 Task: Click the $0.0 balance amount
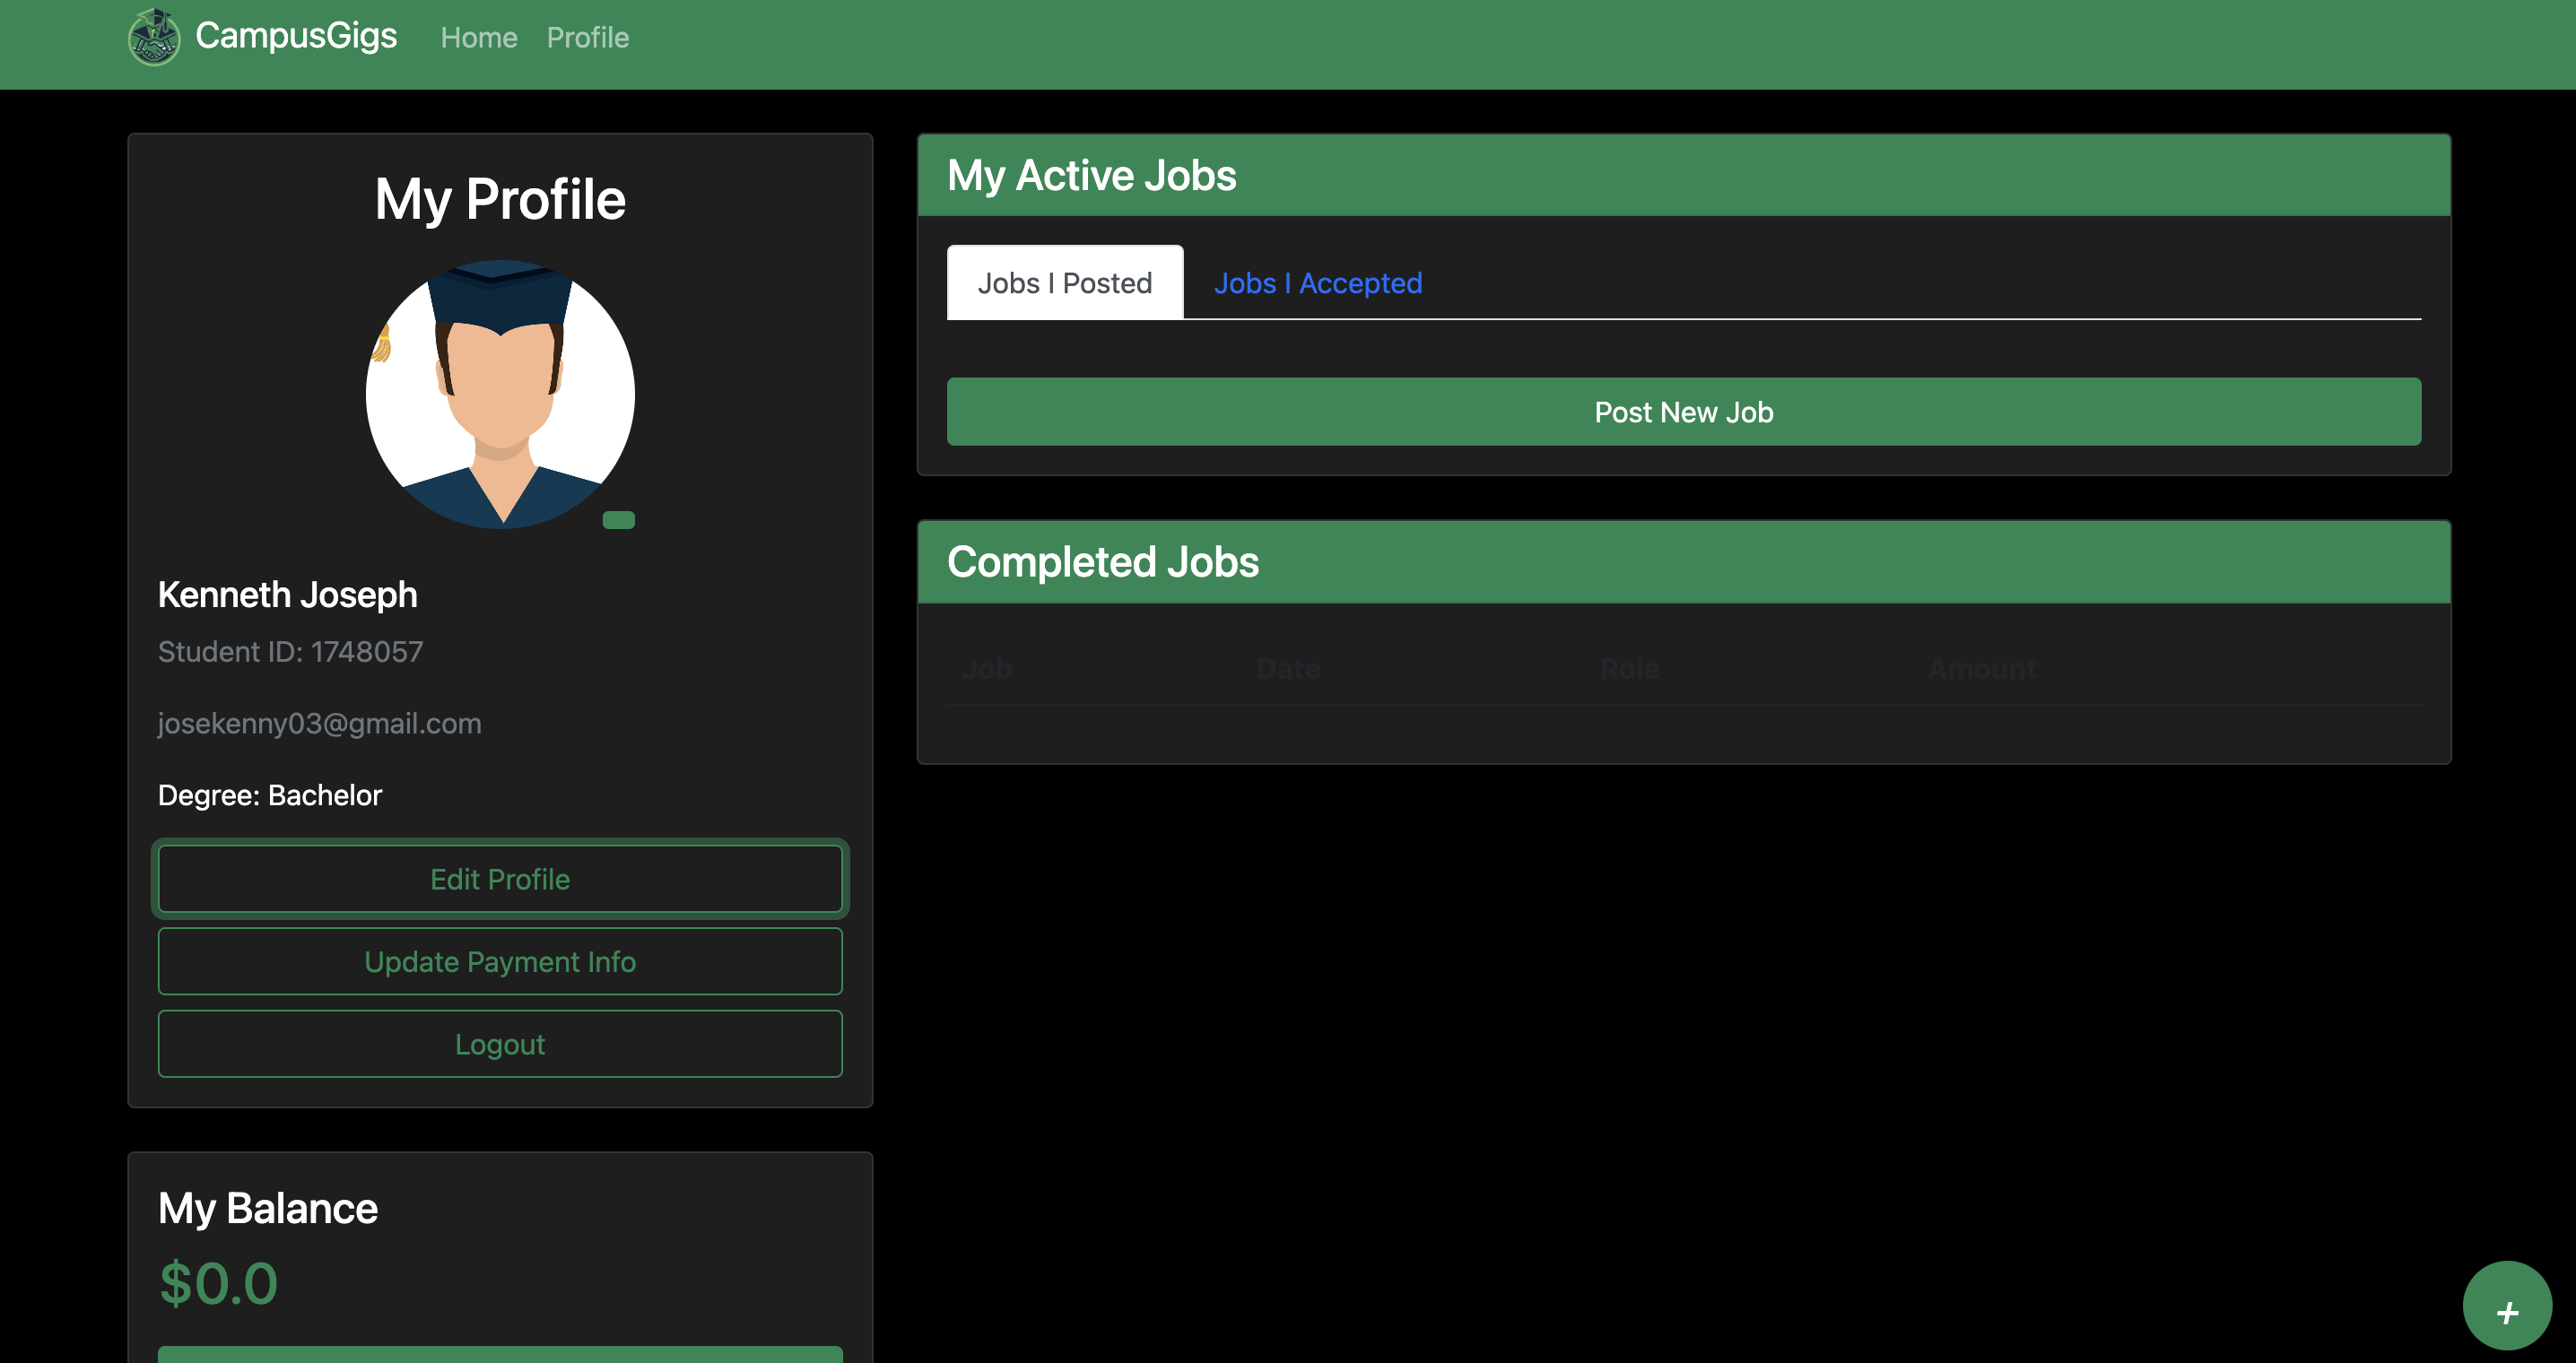click(218, 1283)
